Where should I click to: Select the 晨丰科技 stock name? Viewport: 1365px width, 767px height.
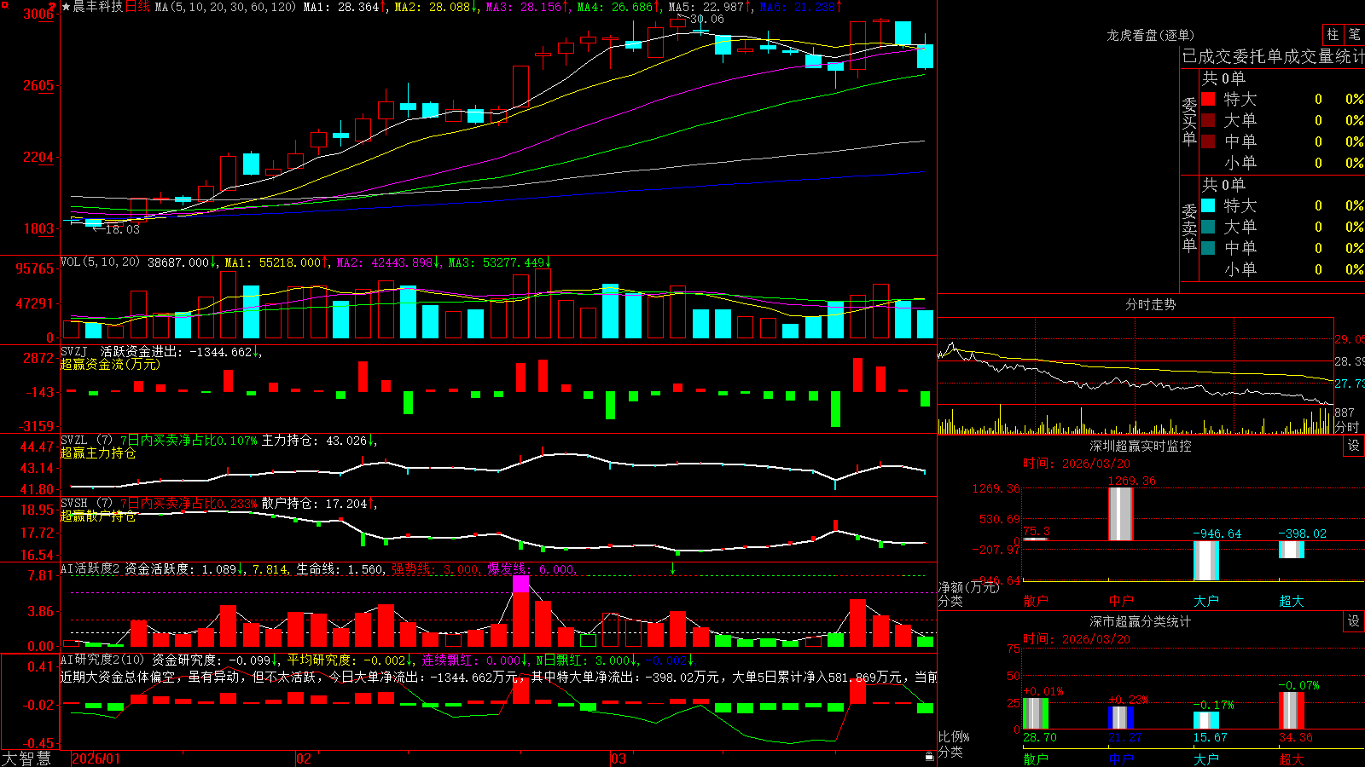[x=98, y=7]
